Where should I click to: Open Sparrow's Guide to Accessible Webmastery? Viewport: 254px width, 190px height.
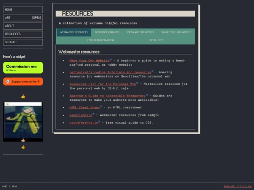click(107, 96)
